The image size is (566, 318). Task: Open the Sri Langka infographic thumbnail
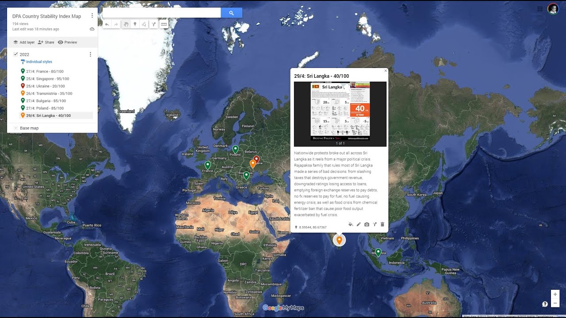[340, 111]
